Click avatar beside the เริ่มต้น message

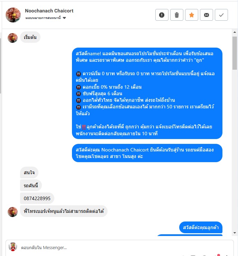(x=12, y=38)
